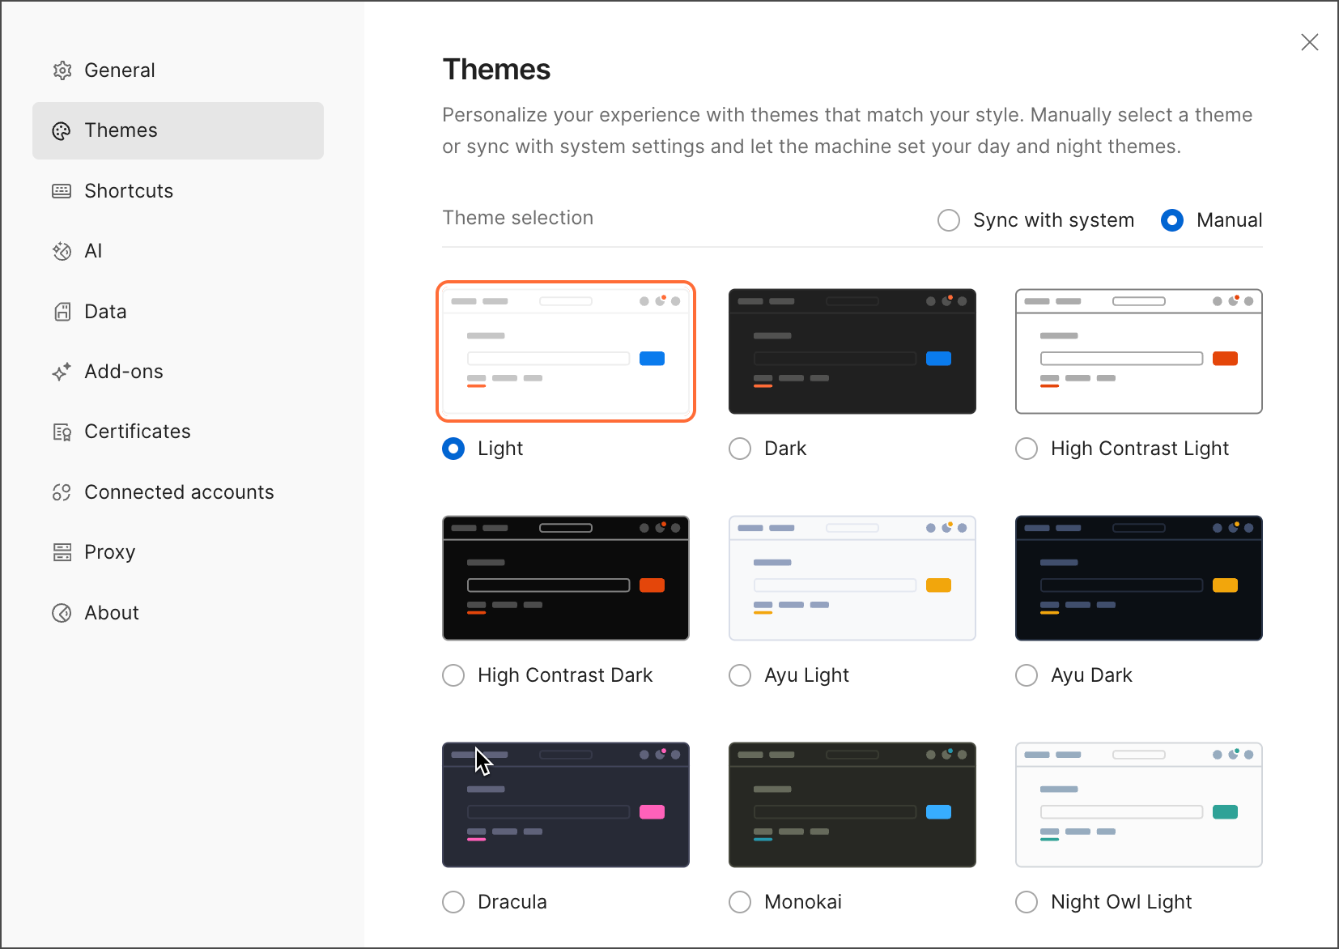Viewport: 1339px width, 949px height.
Task: Open the AI settings icon
Action: click(62, 251)
